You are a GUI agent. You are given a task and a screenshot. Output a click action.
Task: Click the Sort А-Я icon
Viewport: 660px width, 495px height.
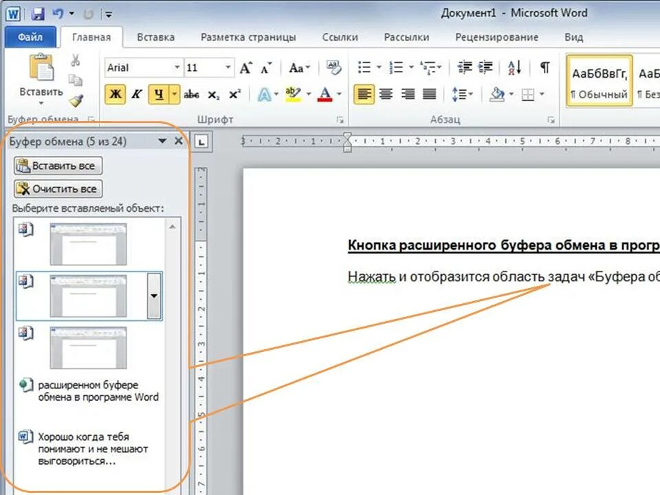click(514, 67)
